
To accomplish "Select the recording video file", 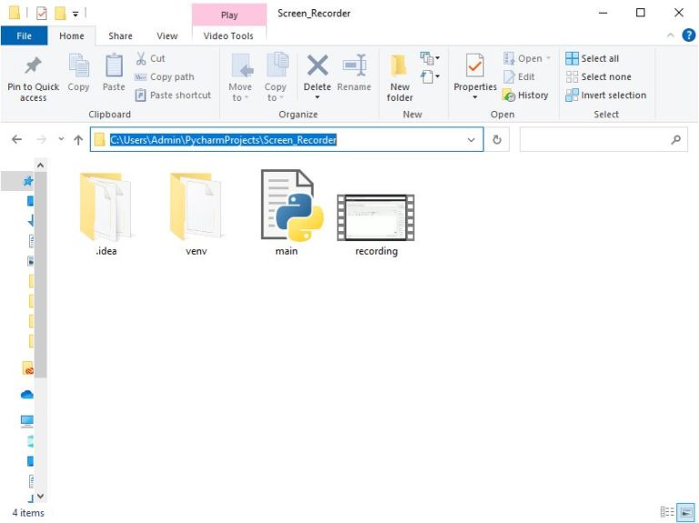I will coord(376,225).
